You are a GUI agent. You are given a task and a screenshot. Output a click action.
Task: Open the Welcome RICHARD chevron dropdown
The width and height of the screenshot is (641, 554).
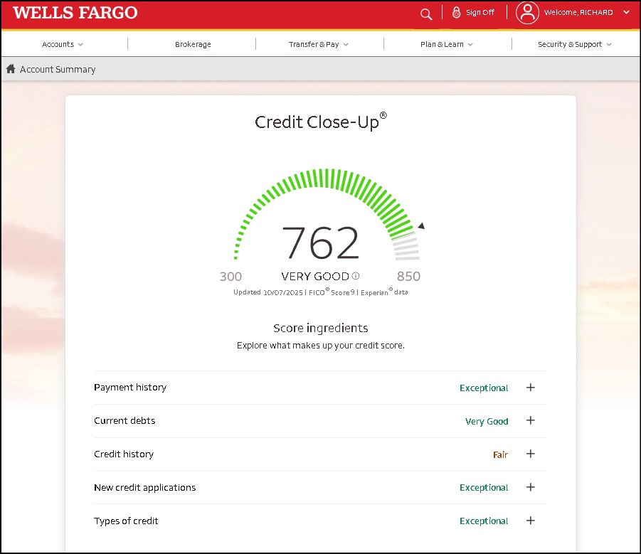[x=626, y=13]
